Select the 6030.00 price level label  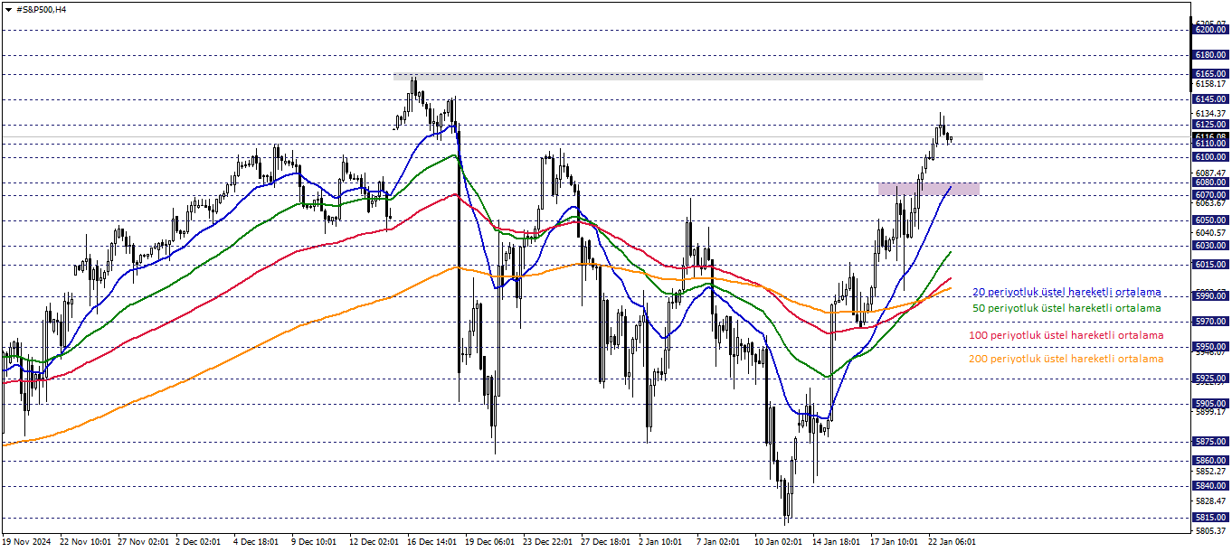[x=1210, y=245]
